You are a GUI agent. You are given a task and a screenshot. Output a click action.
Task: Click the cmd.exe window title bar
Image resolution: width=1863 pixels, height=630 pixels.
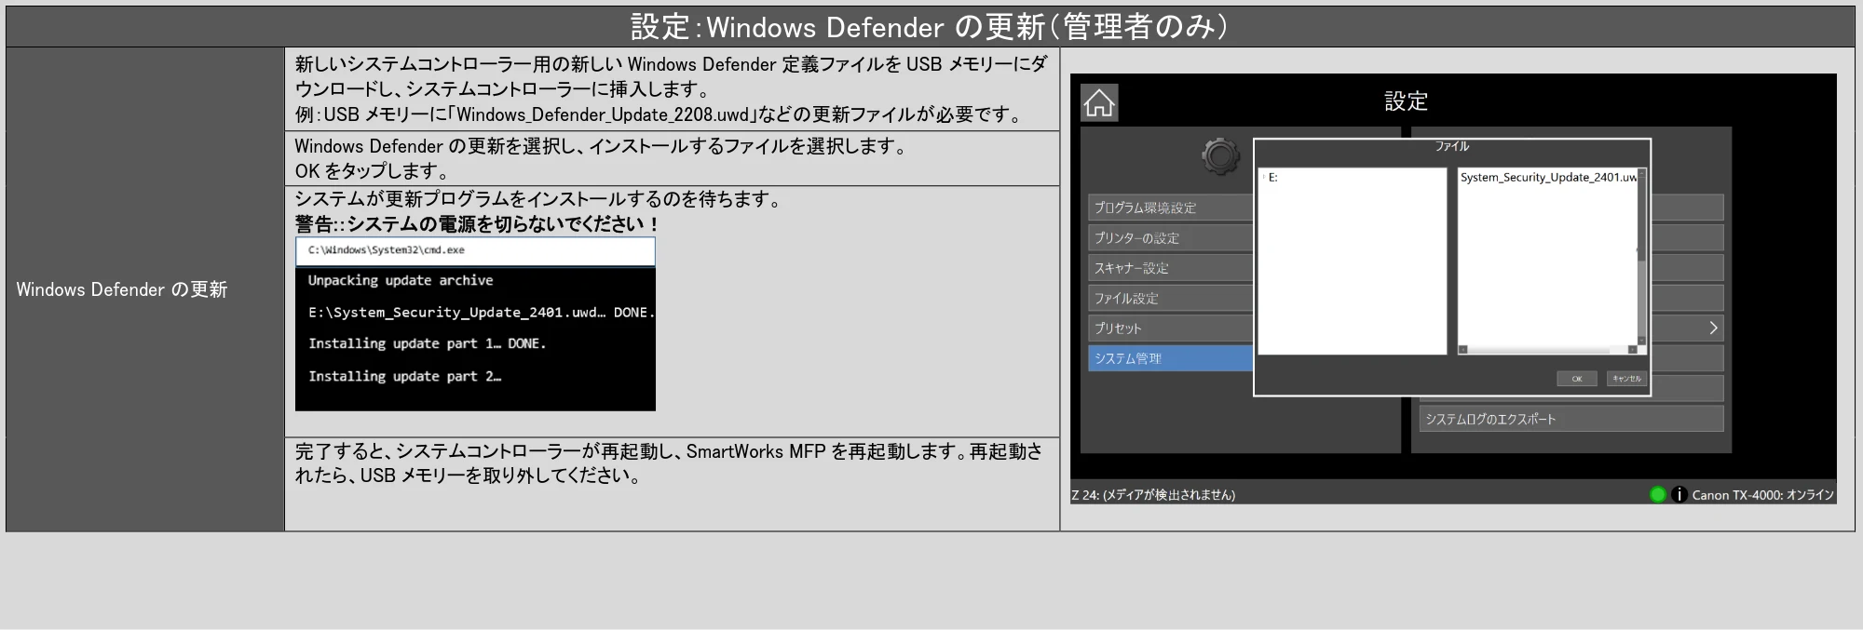coord(475,250)
